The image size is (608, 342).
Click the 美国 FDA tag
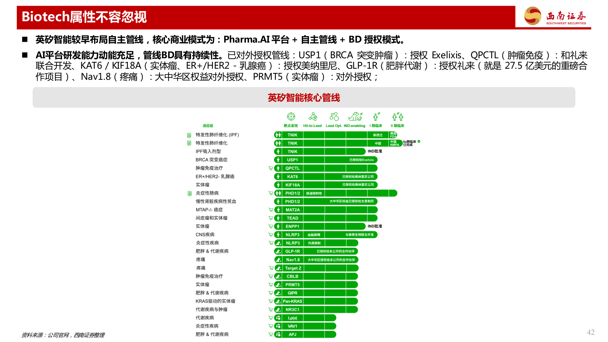[x=393, y=135]
